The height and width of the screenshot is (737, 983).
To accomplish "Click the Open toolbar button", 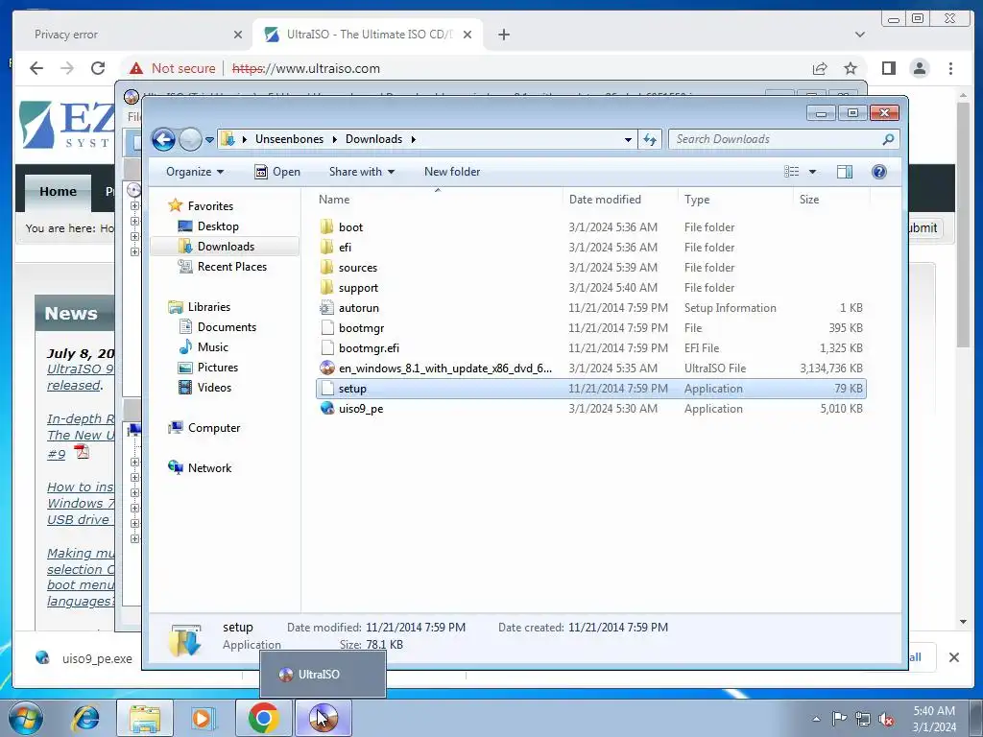I will 277,172.
